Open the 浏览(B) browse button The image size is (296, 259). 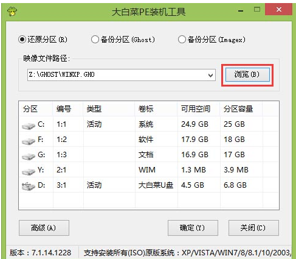pos(247,75)
